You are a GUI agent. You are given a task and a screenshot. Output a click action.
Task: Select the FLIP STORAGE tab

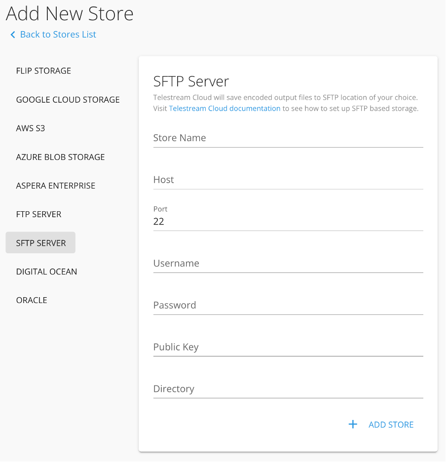[43, 71]
